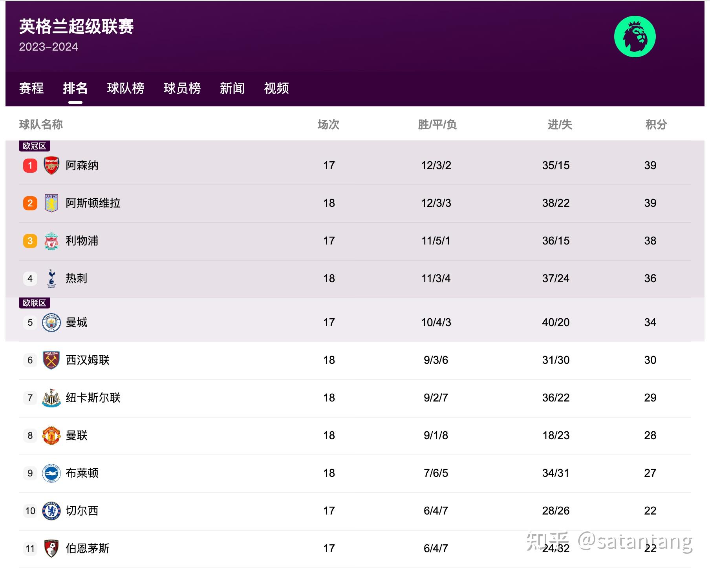Viewport: 710px width, 573px height.
Task: Click the Arsenal club crest icon
Action: [x=51, y=165]
